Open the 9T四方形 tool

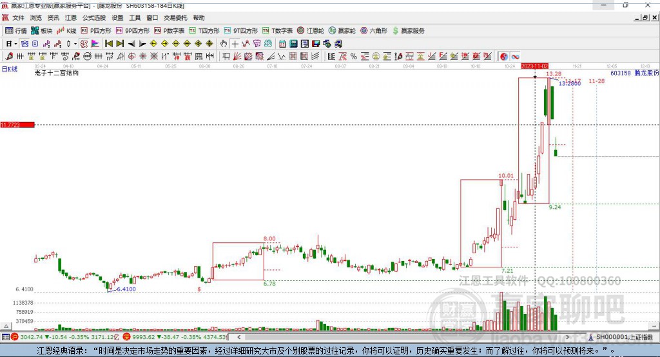pos(241,31)
